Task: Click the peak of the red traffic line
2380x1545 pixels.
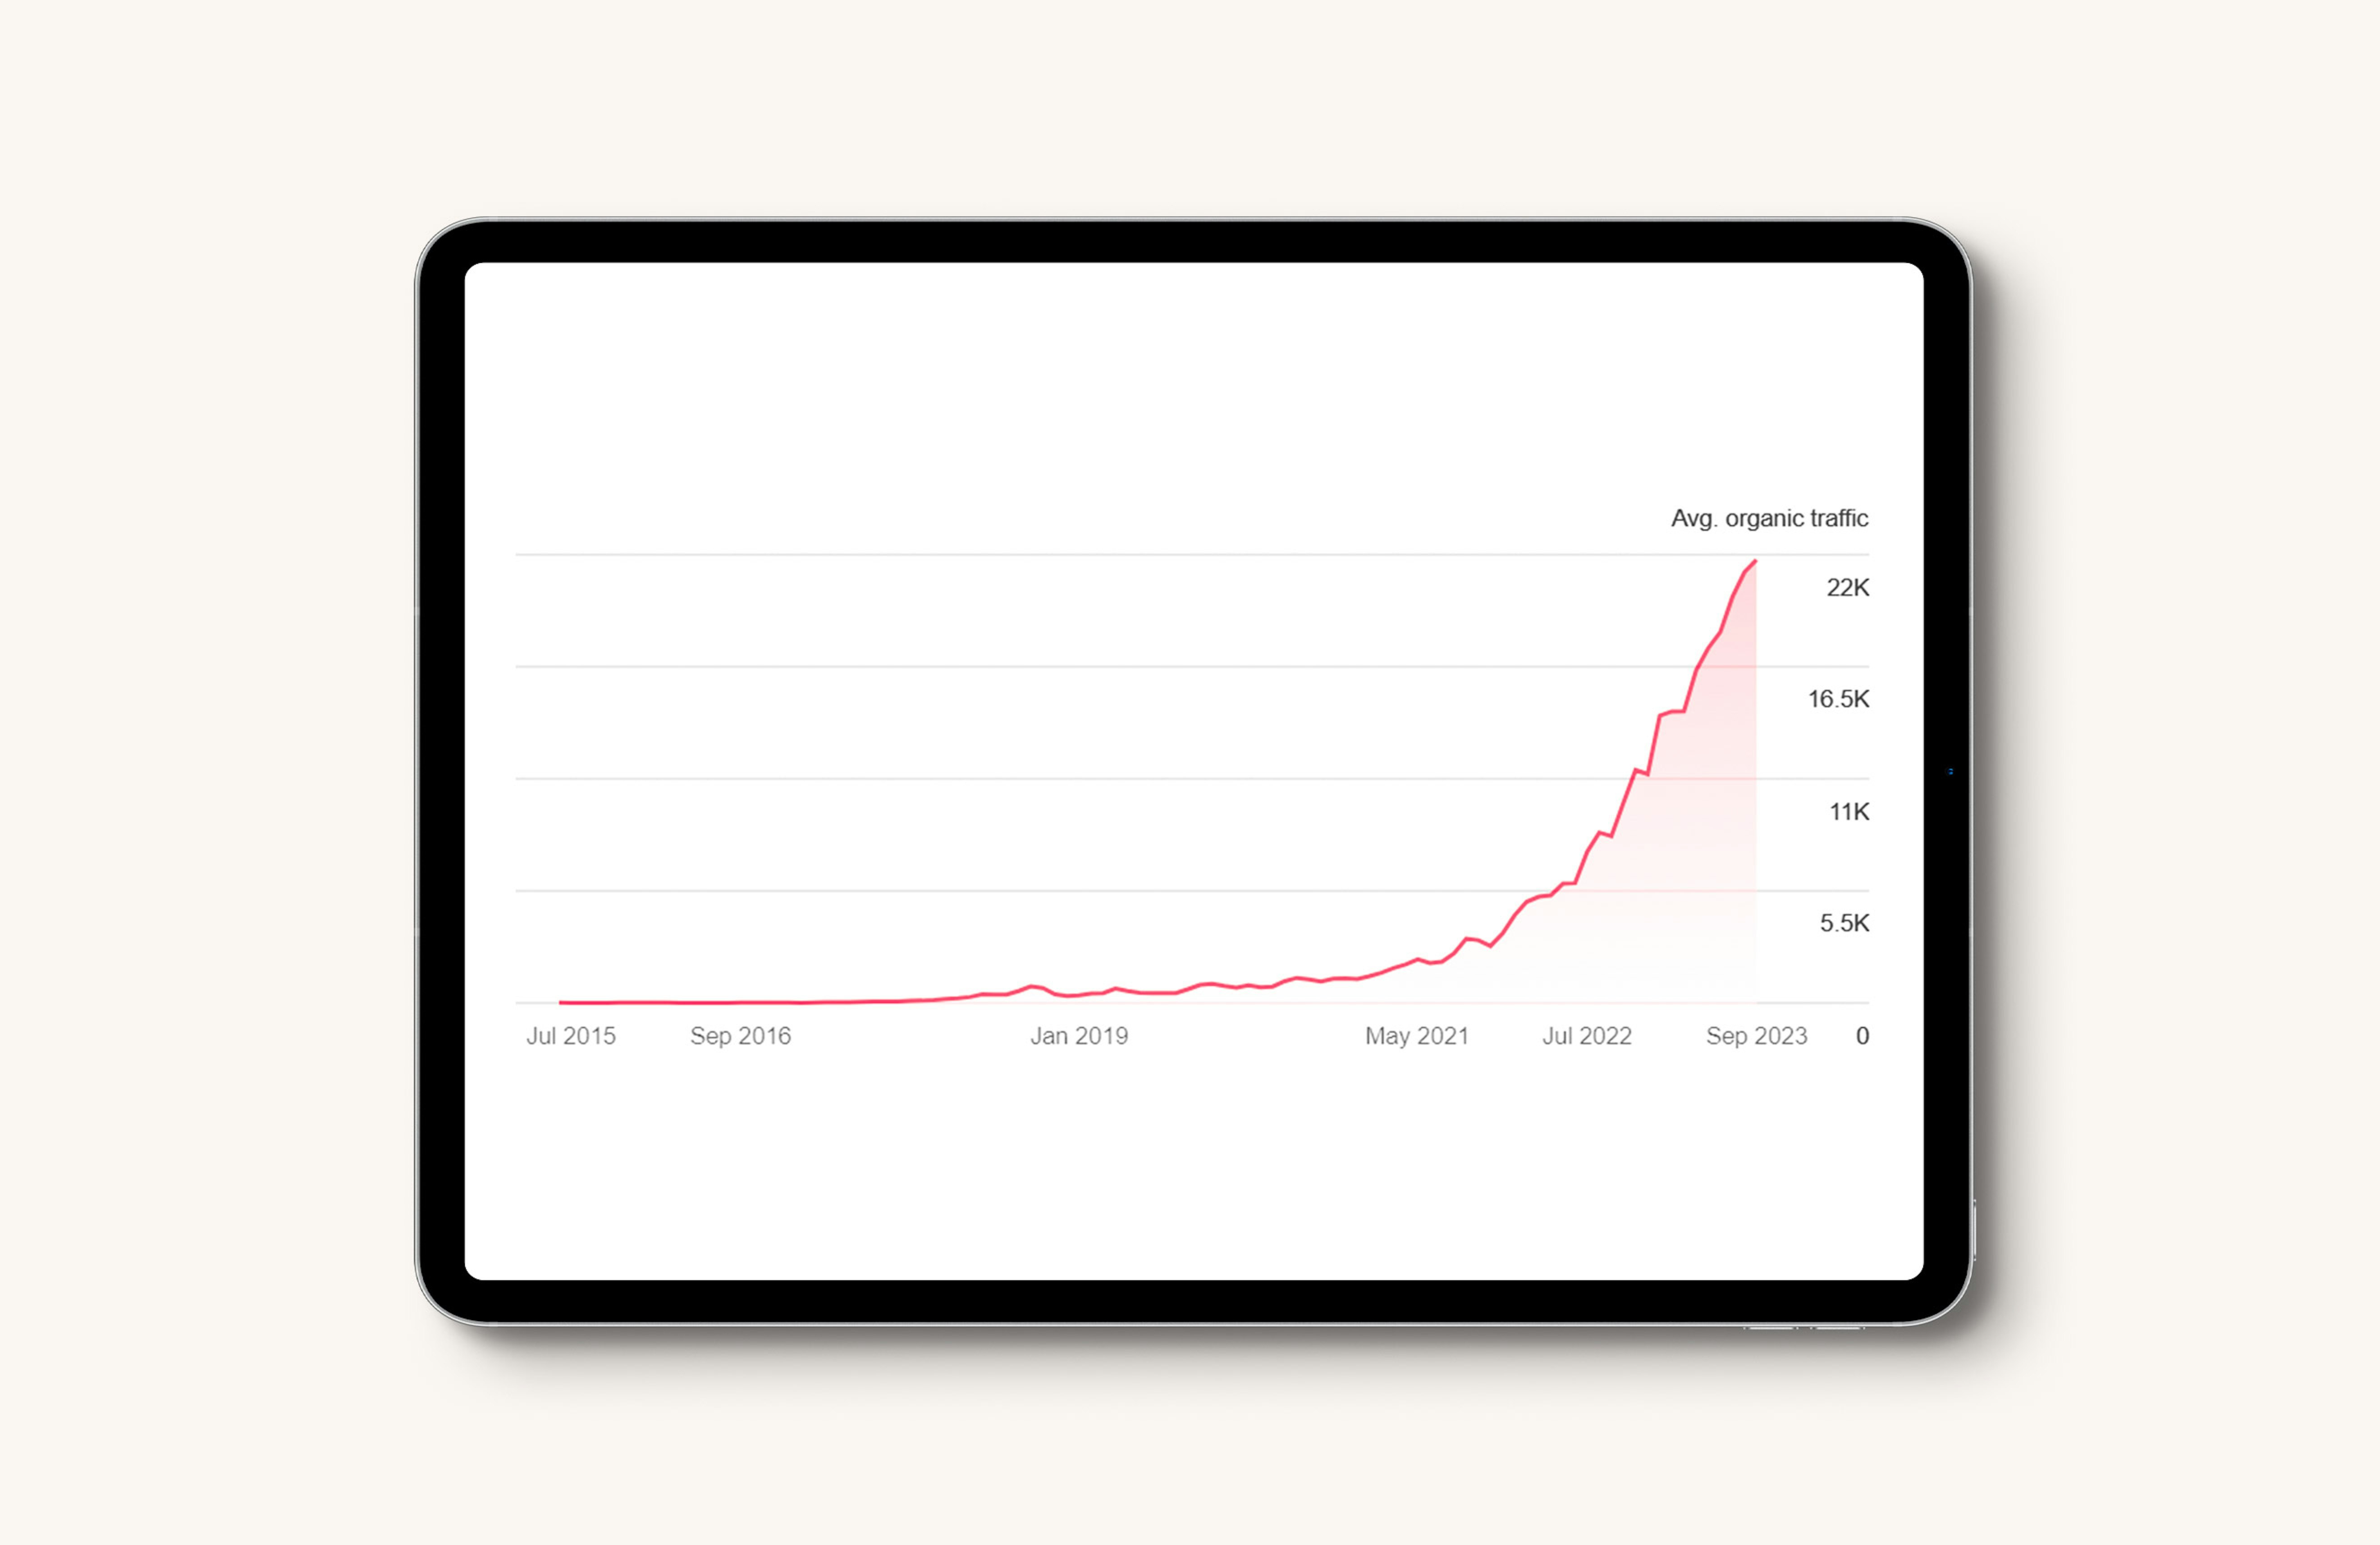Action: 1755,562
